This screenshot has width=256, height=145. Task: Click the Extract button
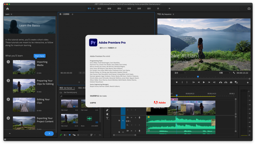tap(226, 82)
